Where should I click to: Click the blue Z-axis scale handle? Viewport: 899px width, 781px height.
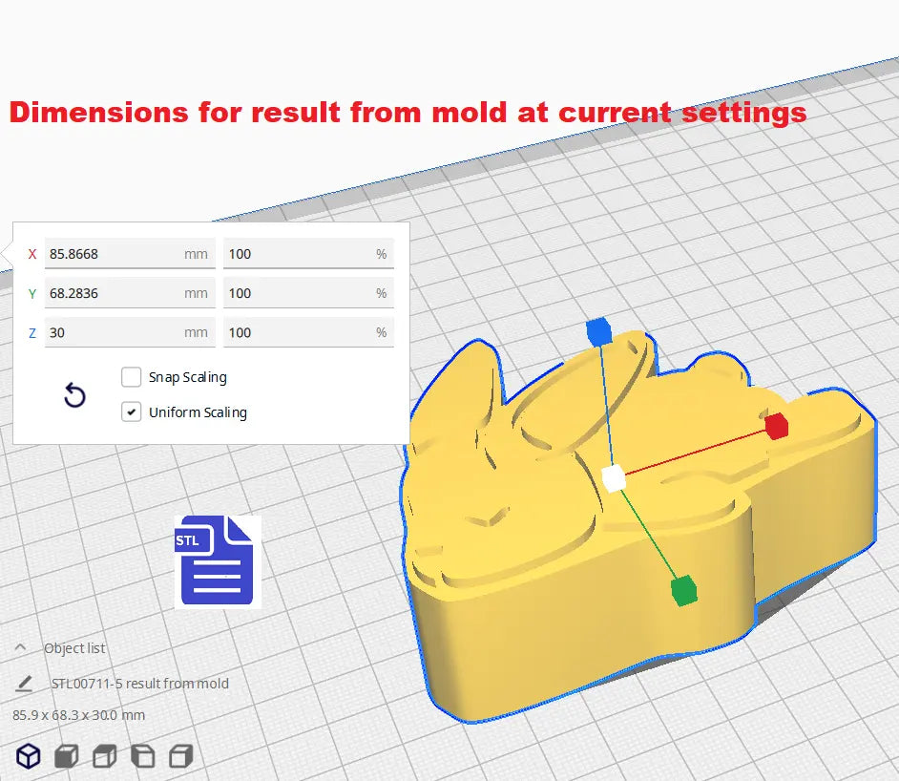(597, 331)
